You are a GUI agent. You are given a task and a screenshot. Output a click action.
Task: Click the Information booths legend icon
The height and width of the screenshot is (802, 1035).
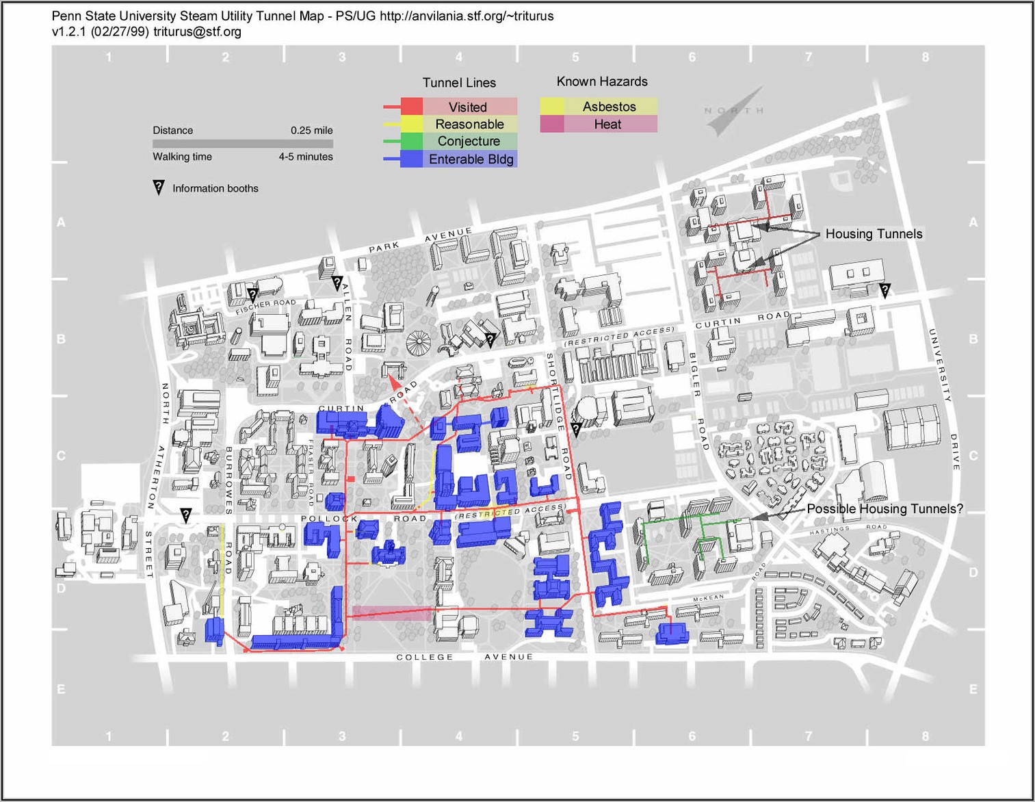(x=159, y=188)
